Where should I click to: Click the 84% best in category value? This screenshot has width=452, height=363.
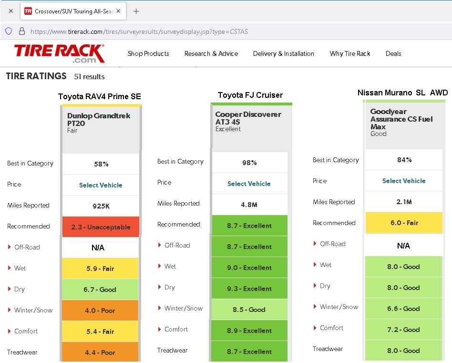coord(404,160)
